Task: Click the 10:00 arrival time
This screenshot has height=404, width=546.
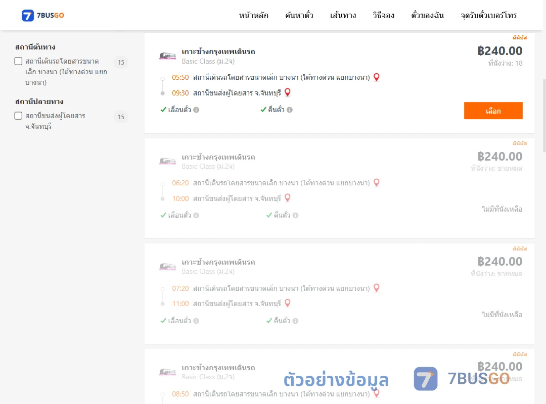Action: (180, 198)
